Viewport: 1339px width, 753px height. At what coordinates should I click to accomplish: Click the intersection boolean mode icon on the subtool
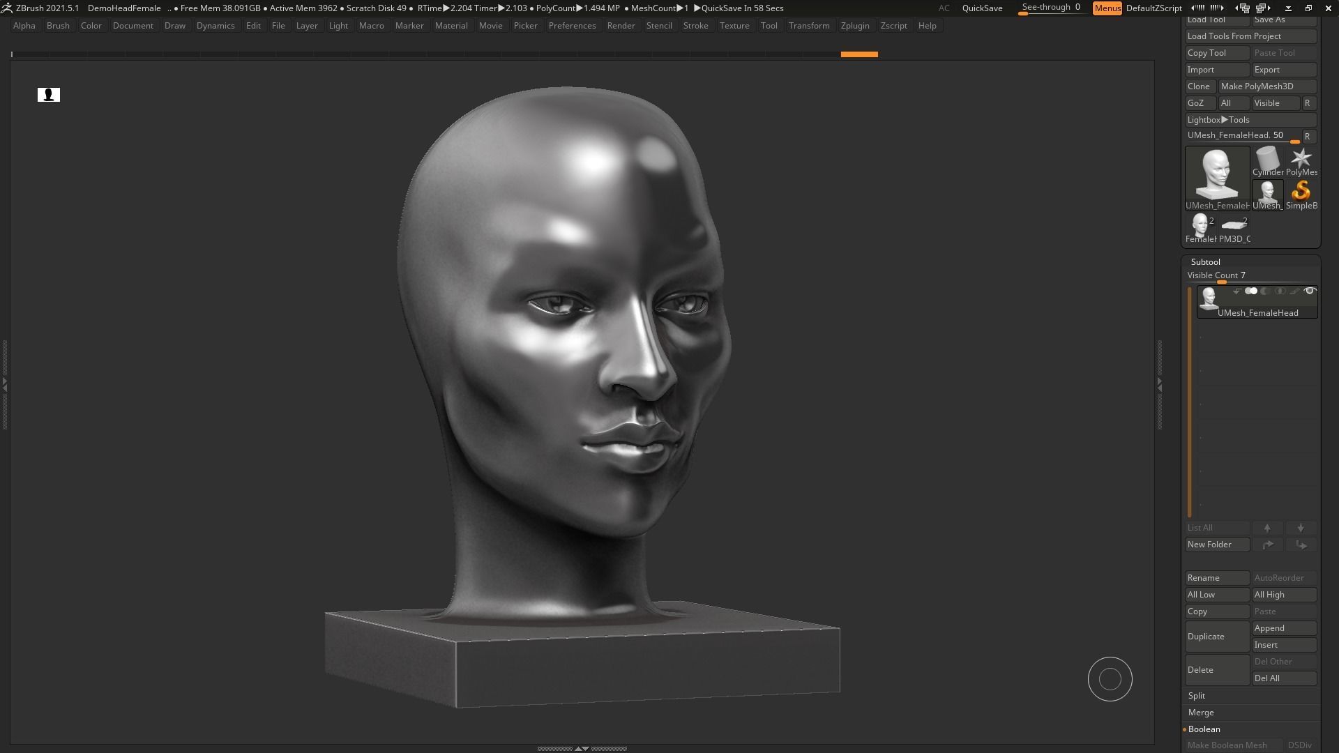pos(1280,291)
